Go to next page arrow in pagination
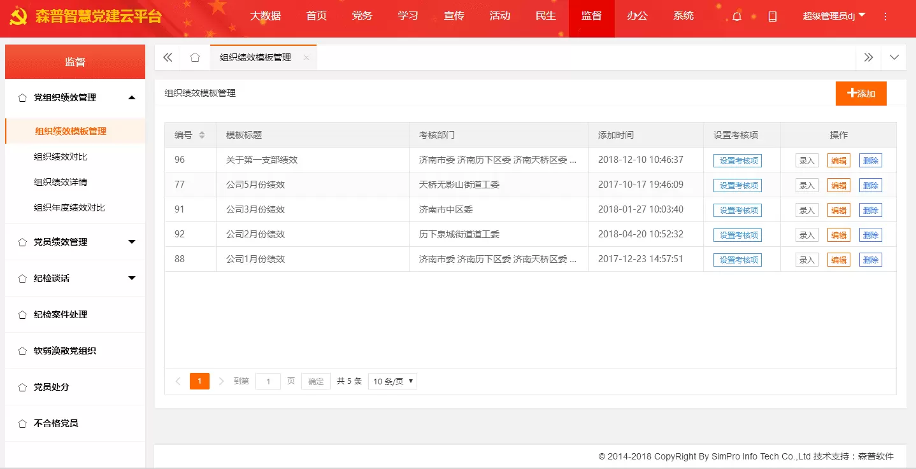This screenshot has width=916, height=469. (x=222, y=381)
